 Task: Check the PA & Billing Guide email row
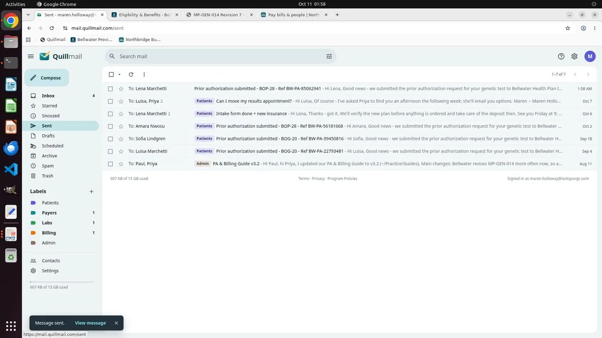pyautogui.click(x=111, y=164)
